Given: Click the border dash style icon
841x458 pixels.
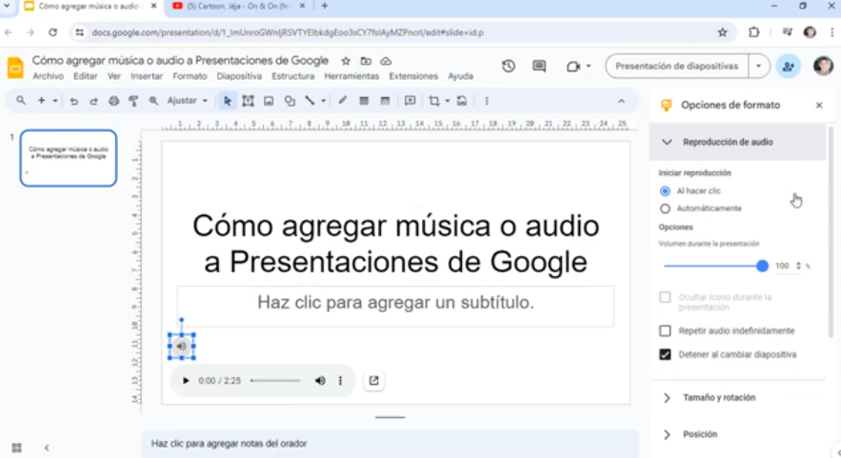Looking at the screenshot, I should coord(385,101).
